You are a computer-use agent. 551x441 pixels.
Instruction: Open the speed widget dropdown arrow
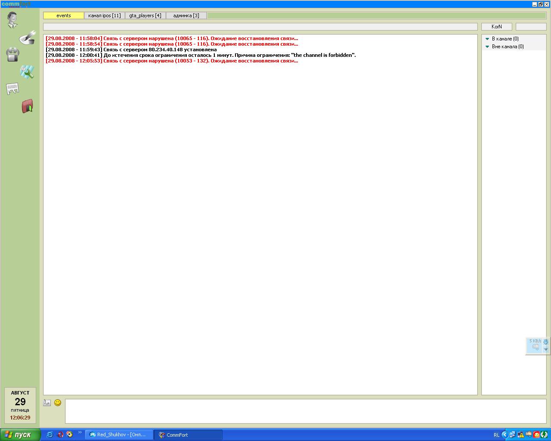point(546,349)
